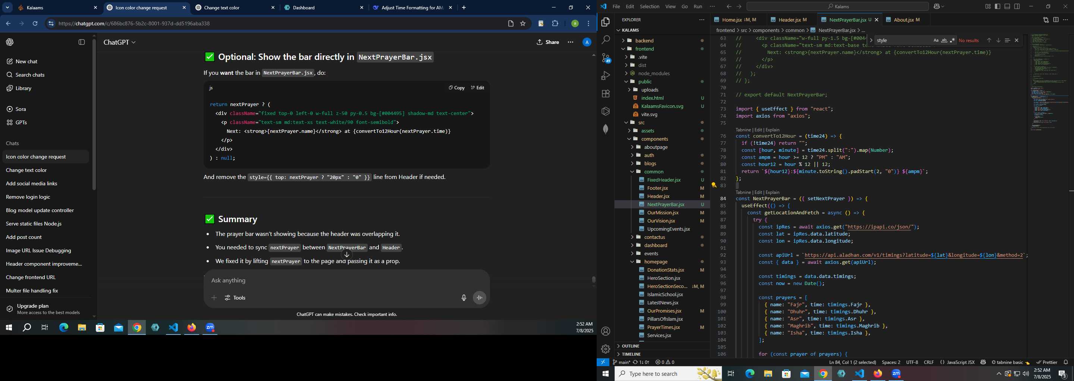Switch to the Dashboard browser tab
The width and height of the screenshot is (1074, 381).
pos(324,7)
